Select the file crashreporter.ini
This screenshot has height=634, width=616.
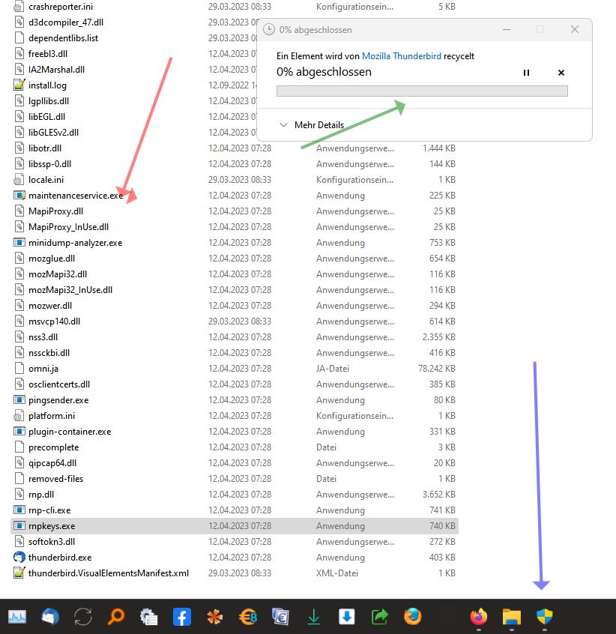tap(61, 7)
